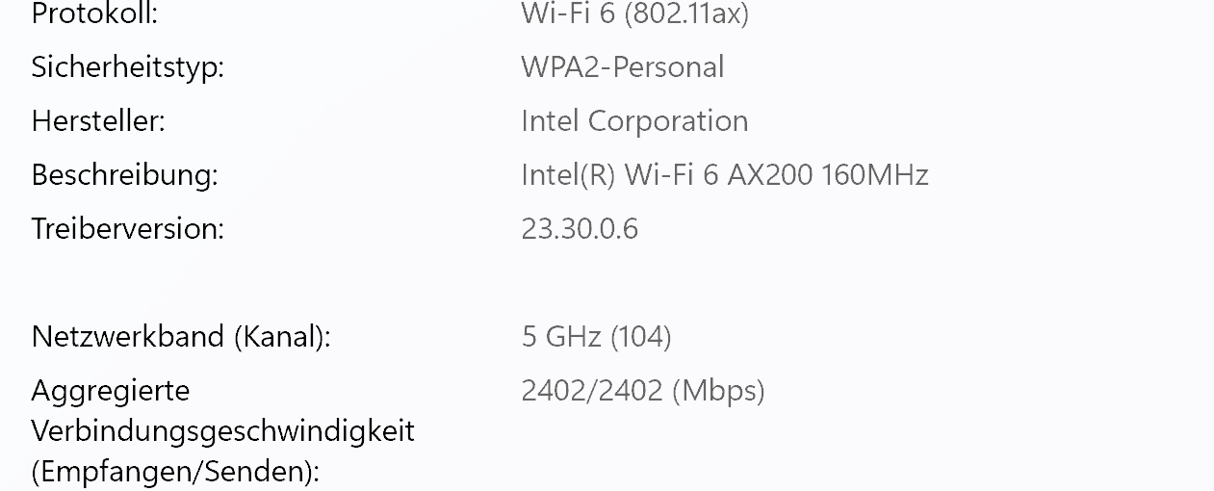This screenshot has height=491, width=1214.
Task: Click the Treiberversion label
Action: [x=127, y=229]
